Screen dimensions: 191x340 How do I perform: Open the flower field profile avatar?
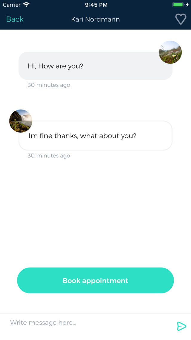pyautogui.click(x=170, y=52)
